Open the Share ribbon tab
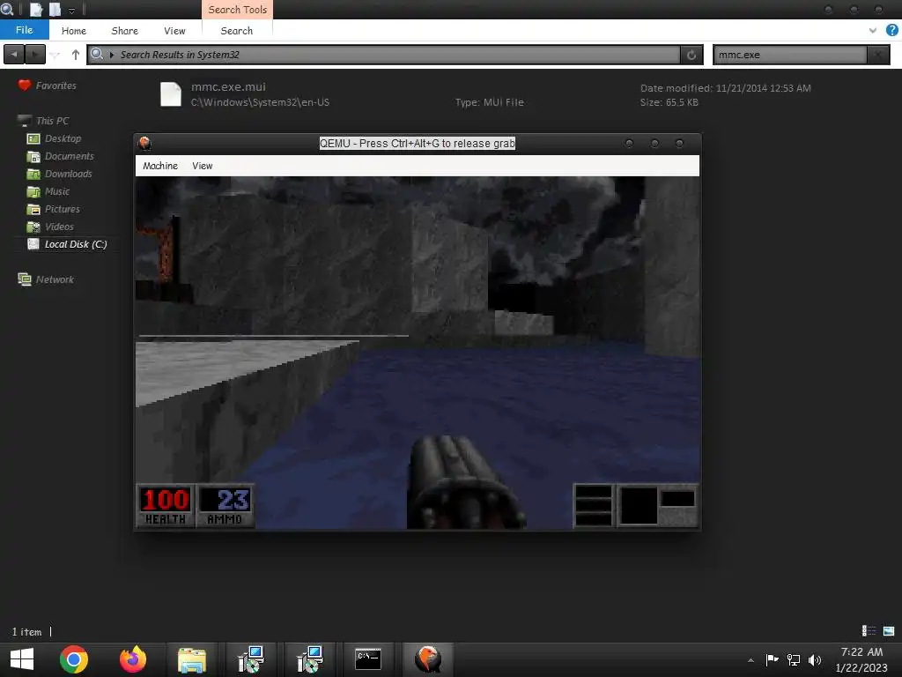The image size is (902, 677). pos(124,31)
